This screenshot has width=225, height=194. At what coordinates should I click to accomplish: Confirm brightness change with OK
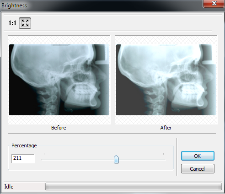198,156
